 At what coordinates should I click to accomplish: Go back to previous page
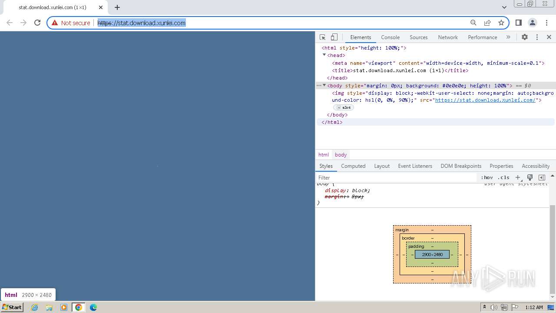click(10, 23)
